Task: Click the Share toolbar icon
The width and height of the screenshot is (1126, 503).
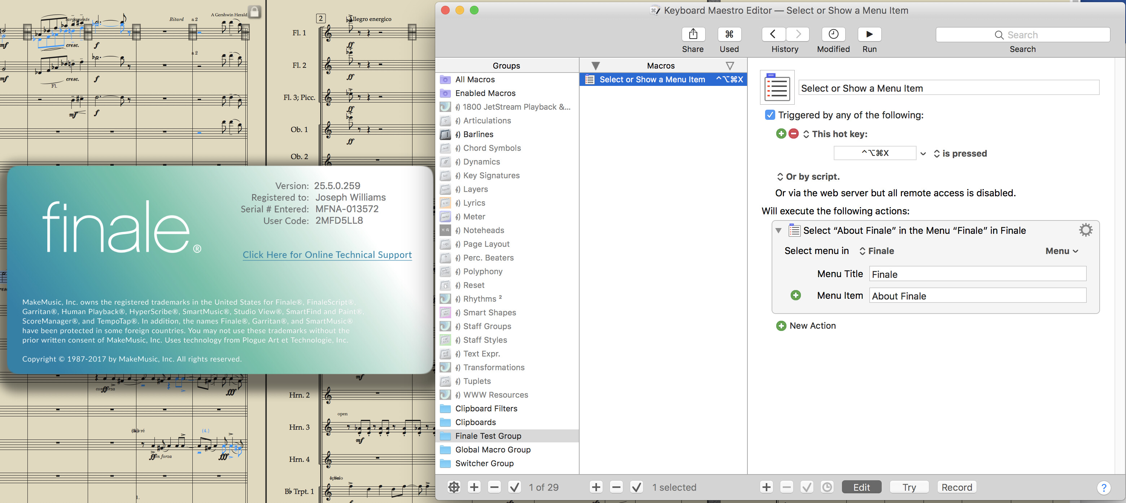Action: (x=693, y=34)
